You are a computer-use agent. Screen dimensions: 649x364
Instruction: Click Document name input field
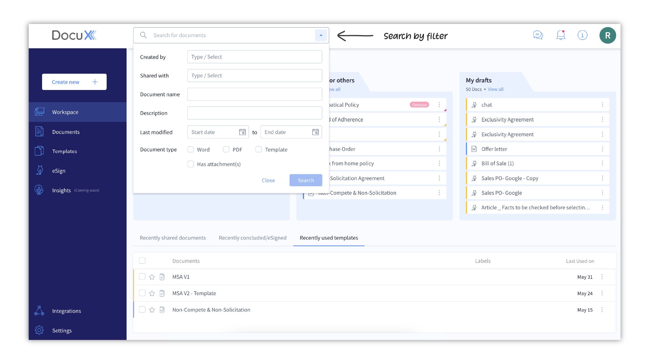[x=254, y=94]
